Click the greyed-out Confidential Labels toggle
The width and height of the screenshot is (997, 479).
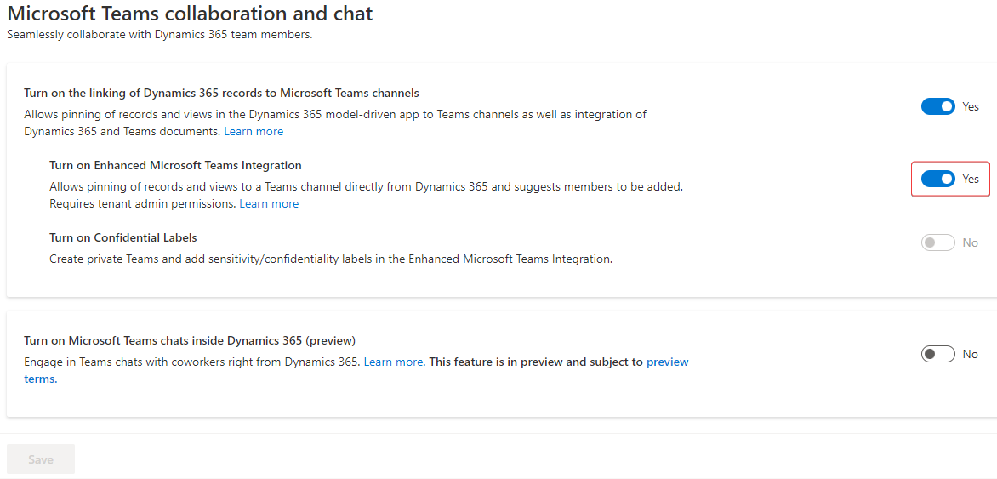937,242
